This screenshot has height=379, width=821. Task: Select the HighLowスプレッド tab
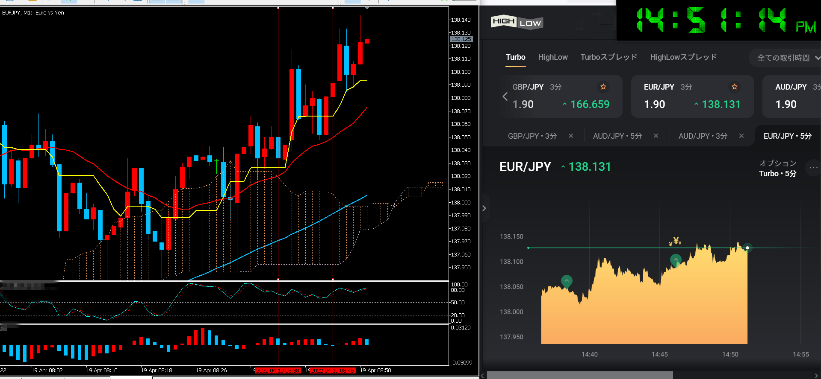683,57
